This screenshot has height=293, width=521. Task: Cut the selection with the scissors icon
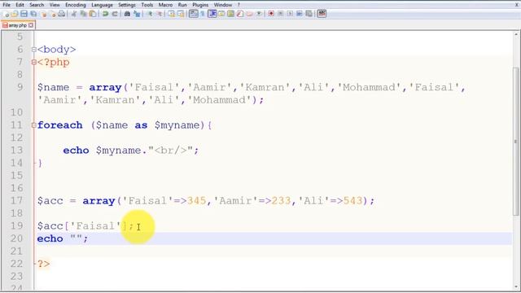tap(74, 14)
